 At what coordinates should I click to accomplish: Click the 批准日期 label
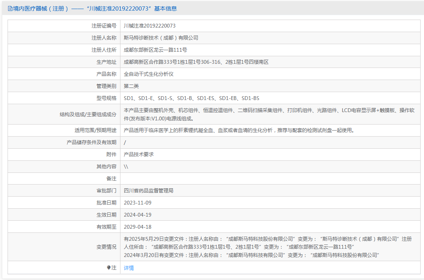click(x=106, y=203)
